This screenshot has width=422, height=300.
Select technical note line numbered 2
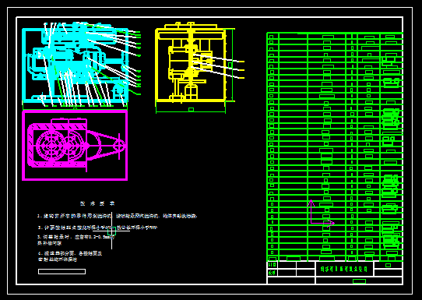point(97,228)
